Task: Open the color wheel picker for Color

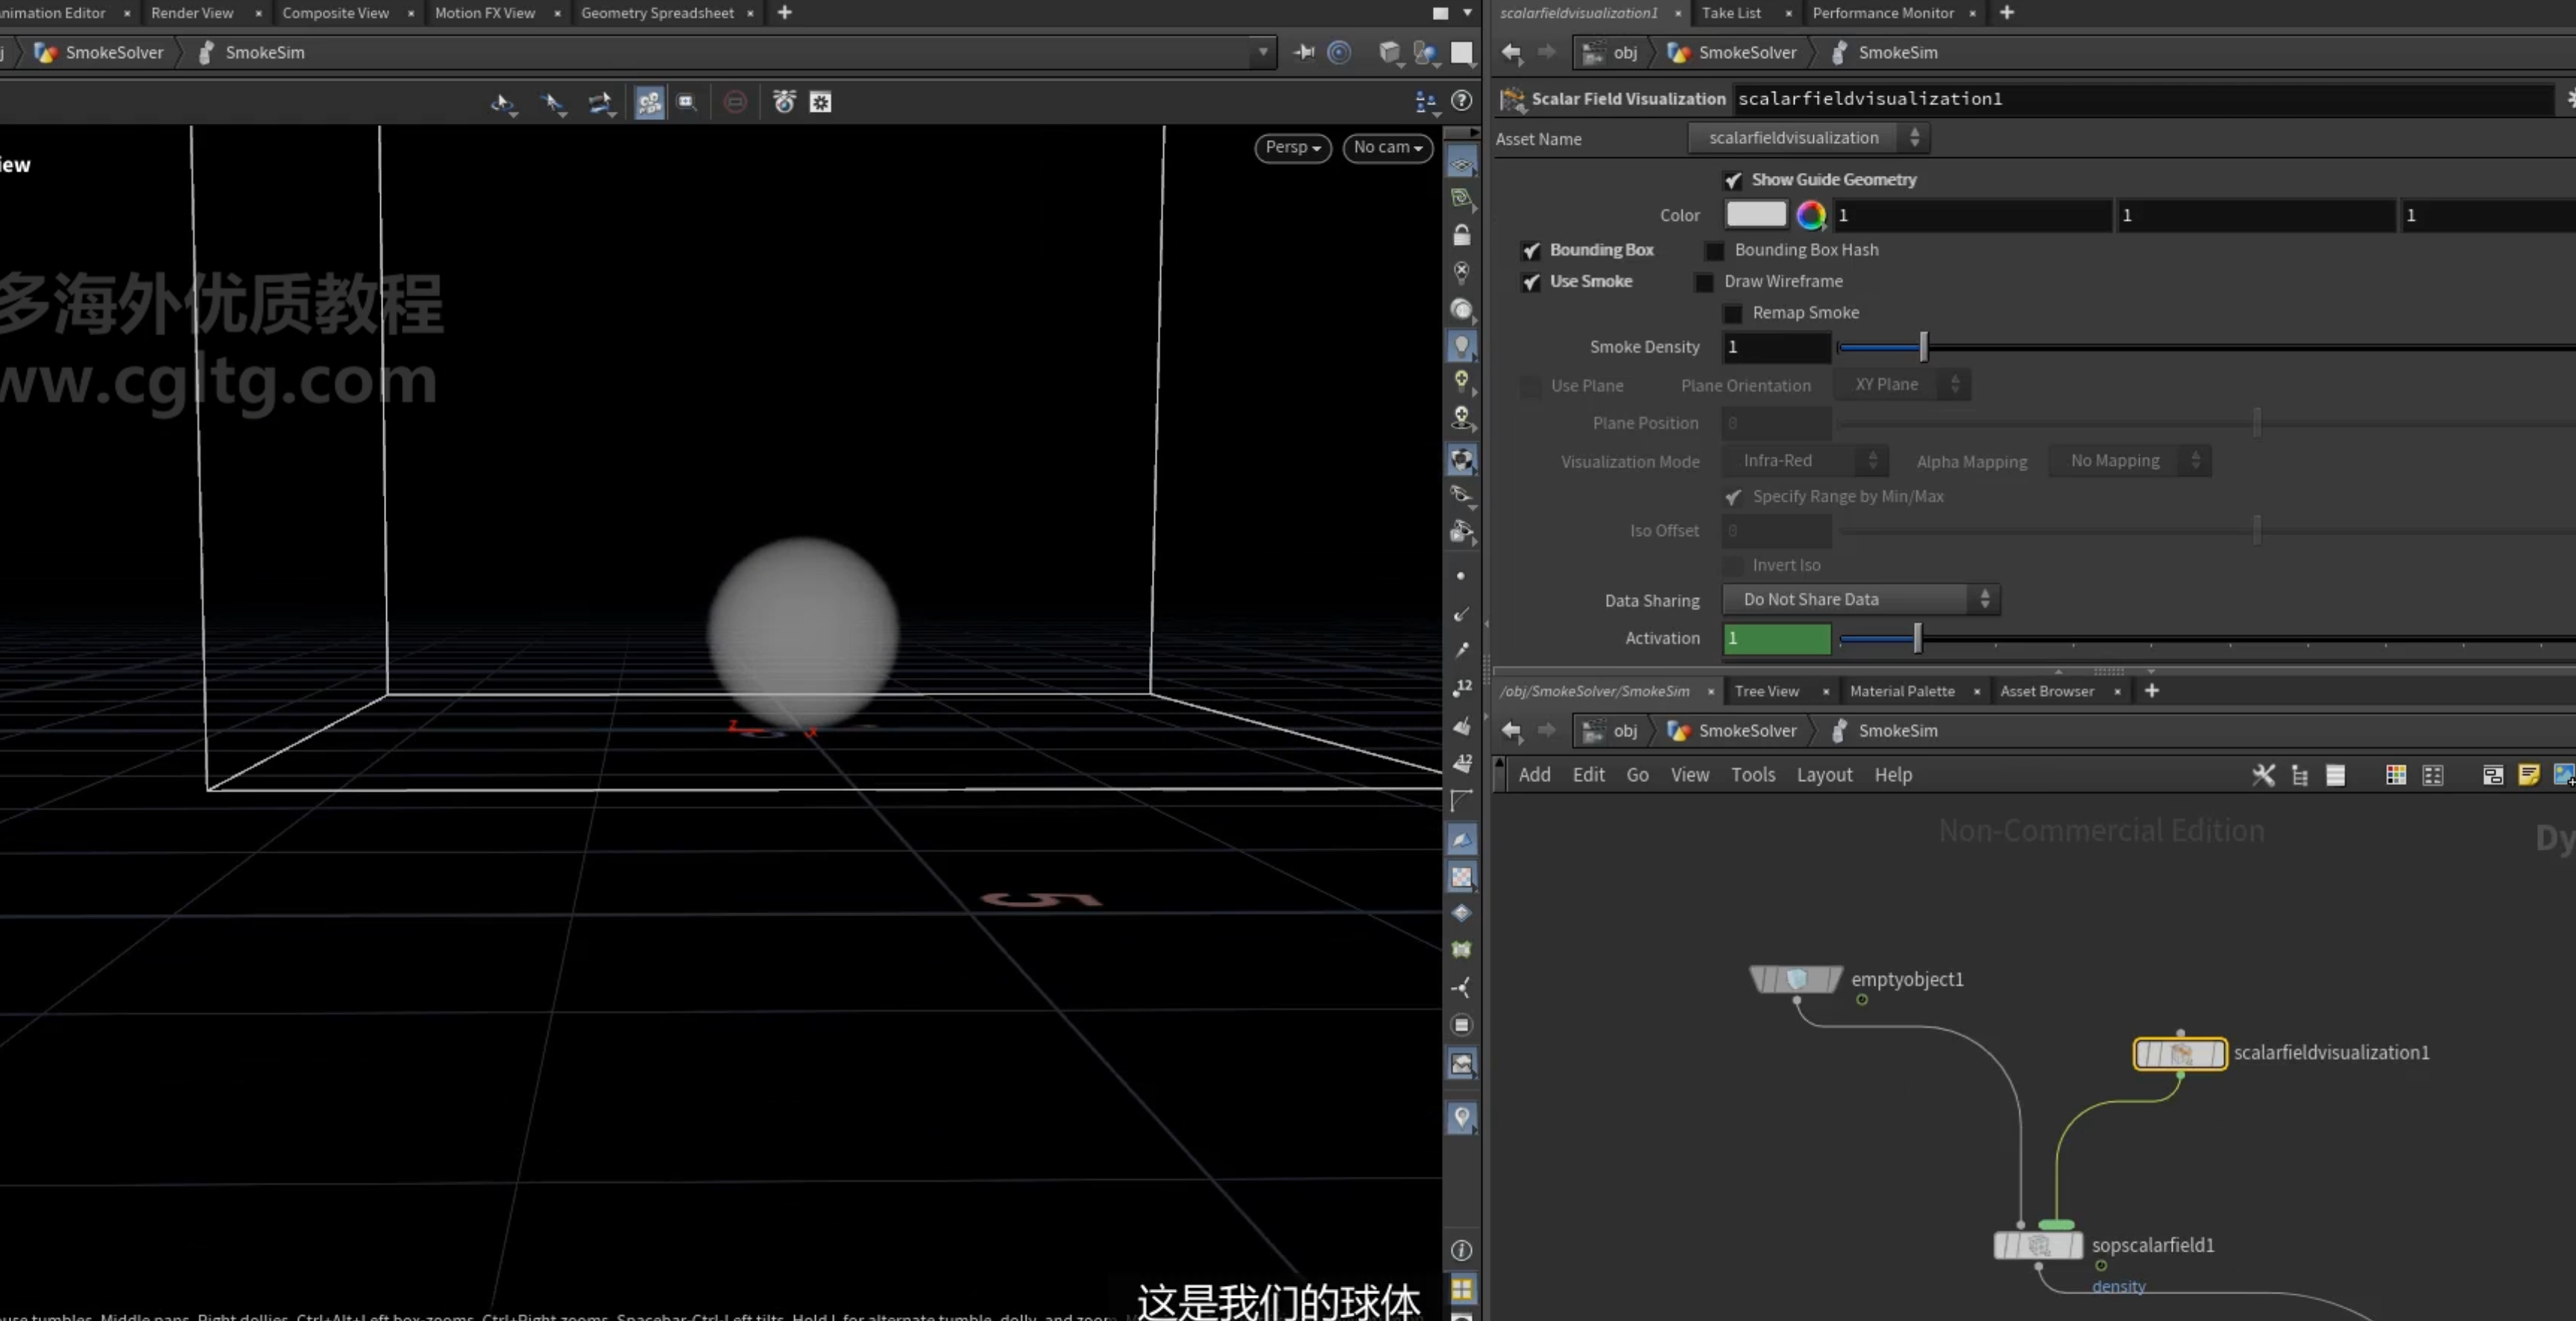Action: 1810,215
